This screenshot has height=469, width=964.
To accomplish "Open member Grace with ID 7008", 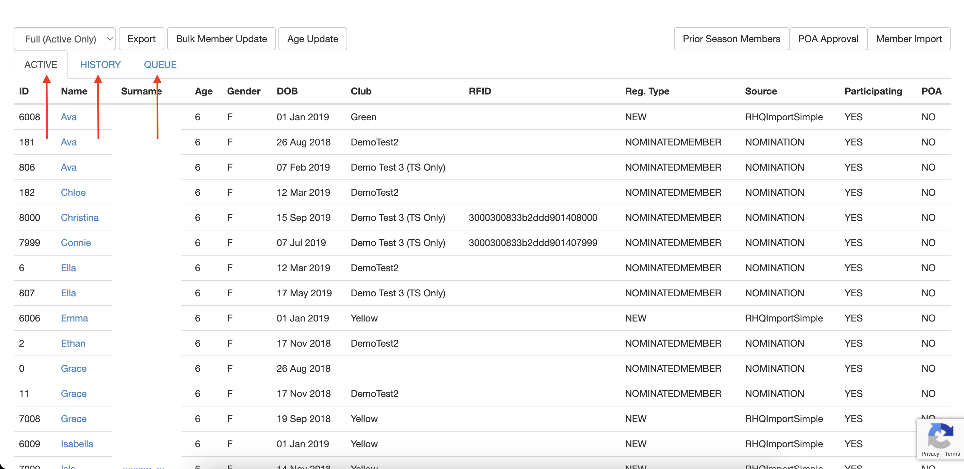I will click(74, 419).
